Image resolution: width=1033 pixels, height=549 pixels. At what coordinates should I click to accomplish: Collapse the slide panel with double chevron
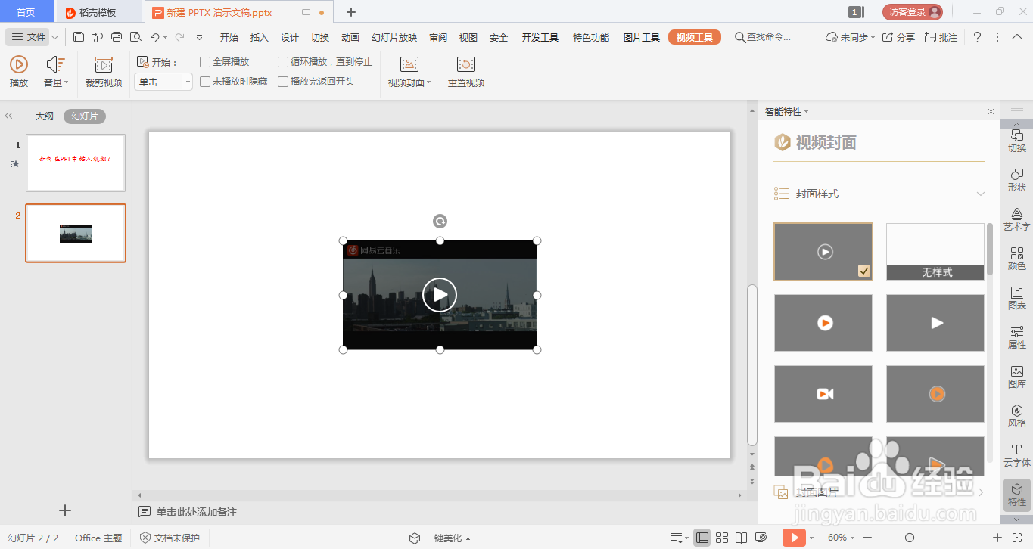[9, 116]
